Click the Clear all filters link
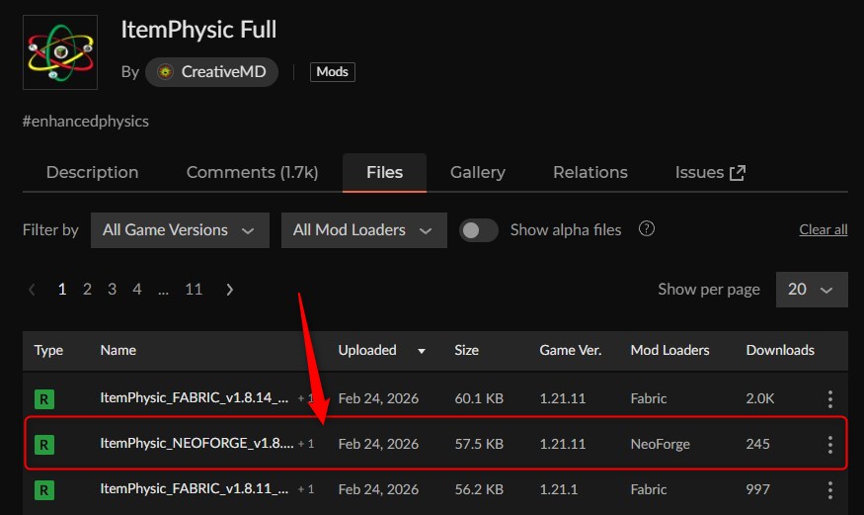This screenshot has height=515, width=864. click(823, 230)
